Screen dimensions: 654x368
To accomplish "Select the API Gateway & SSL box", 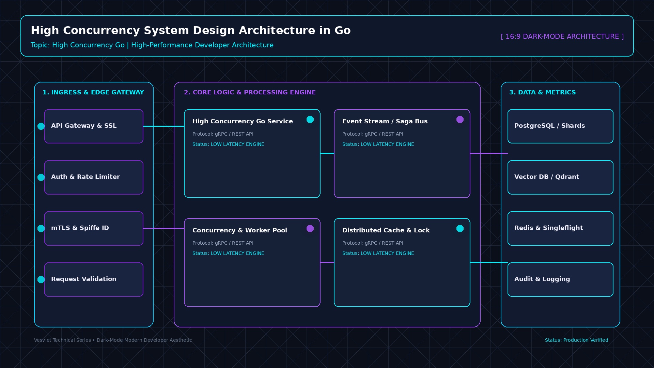I will (x=94, y=126).
